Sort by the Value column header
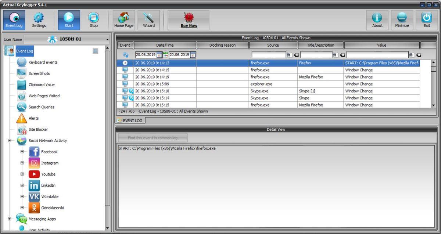This screenshot has height=234, width=441. coord(382,45)
